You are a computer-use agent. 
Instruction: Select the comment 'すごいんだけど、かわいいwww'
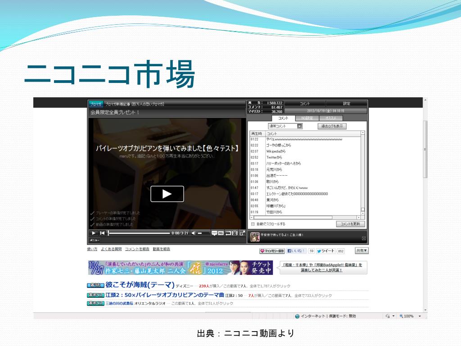[287, 188]
